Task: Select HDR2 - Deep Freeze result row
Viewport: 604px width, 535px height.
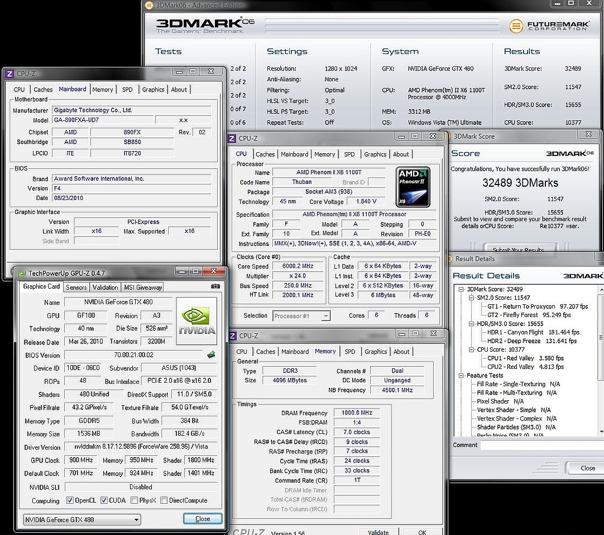Action: [531, 341]
